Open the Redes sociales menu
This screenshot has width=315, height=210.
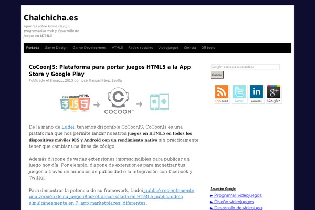click(141, 48)
